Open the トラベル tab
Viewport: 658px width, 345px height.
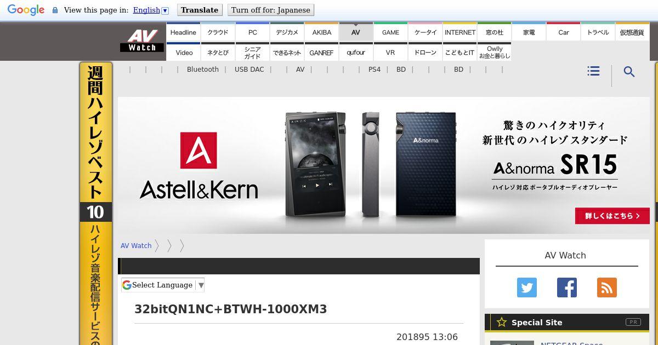coord(598,32)
